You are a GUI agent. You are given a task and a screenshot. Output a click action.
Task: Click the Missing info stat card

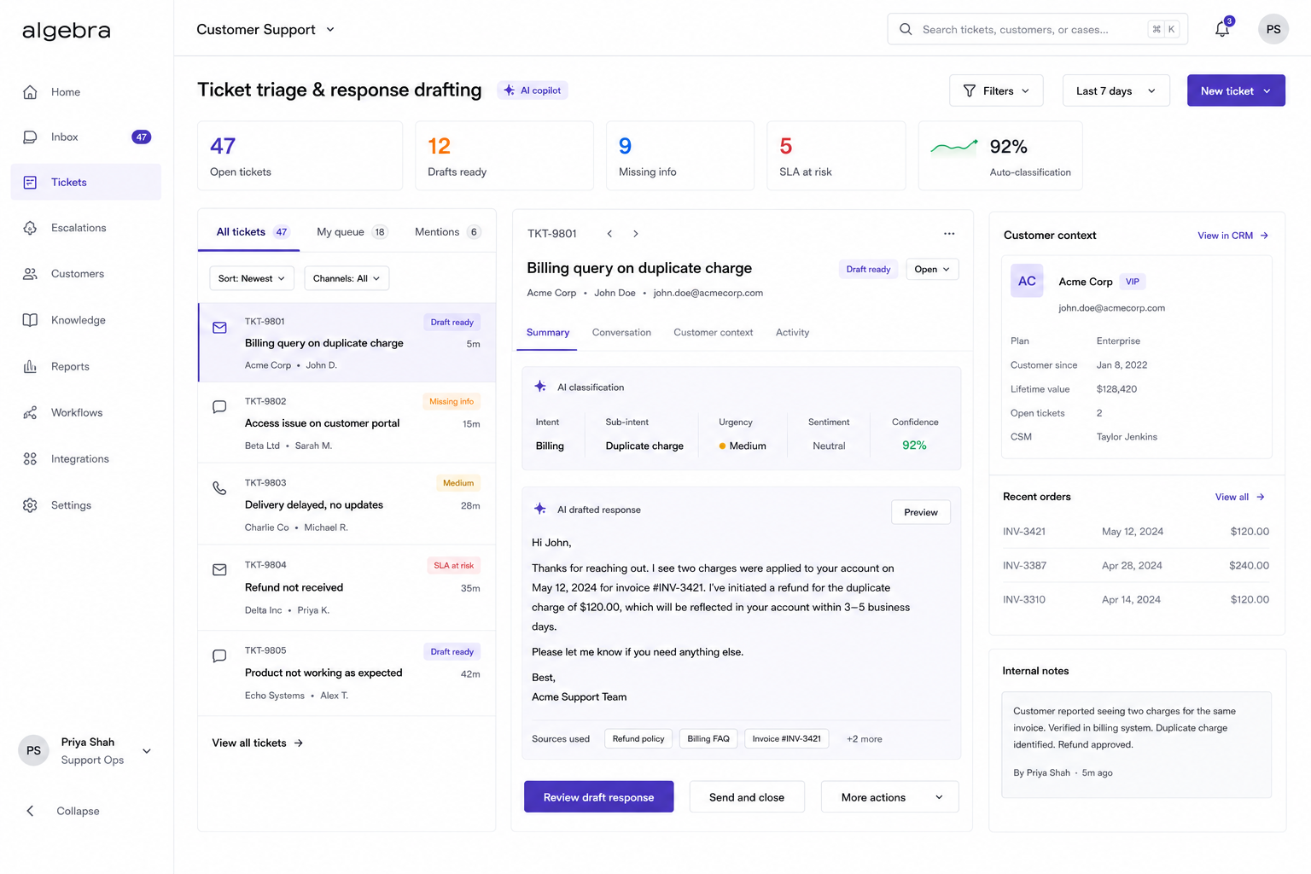680,155
